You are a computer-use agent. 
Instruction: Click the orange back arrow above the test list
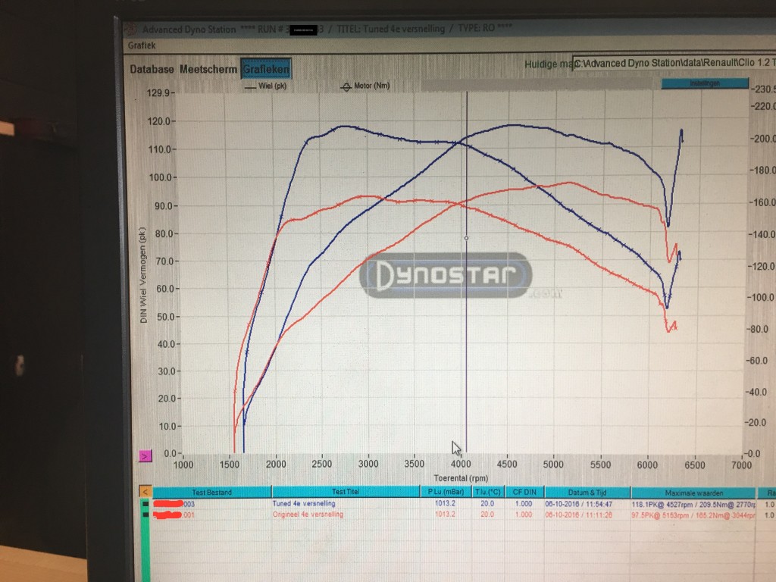point(145,491)
